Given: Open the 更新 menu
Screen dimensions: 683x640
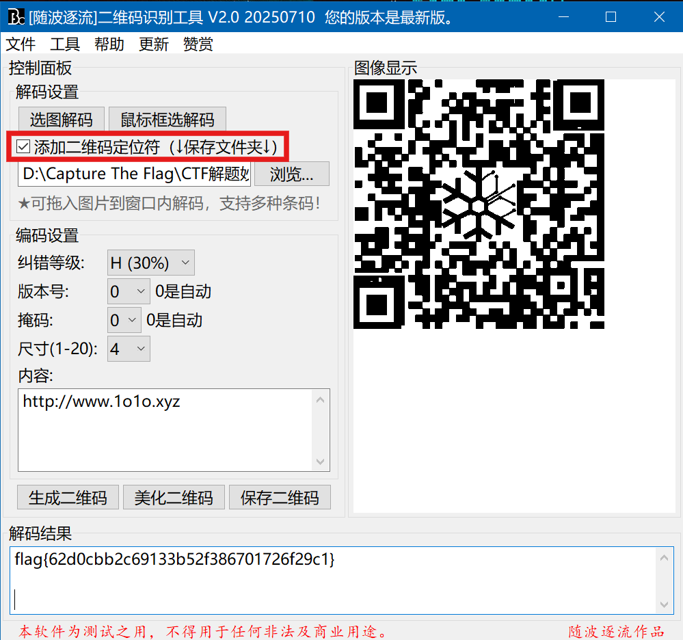Looking at the screenshot, I should [154, 44].
